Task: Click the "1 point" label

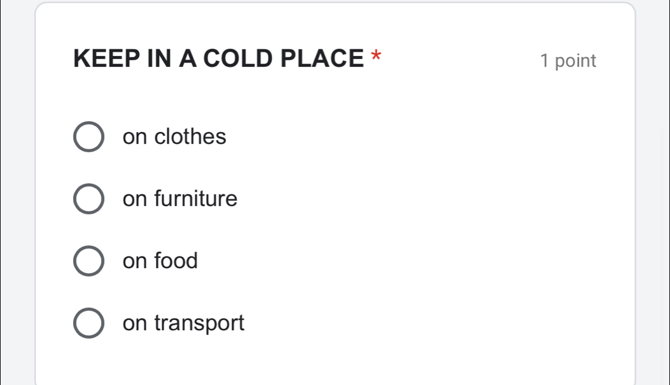Action: click(x=568, y=60)
